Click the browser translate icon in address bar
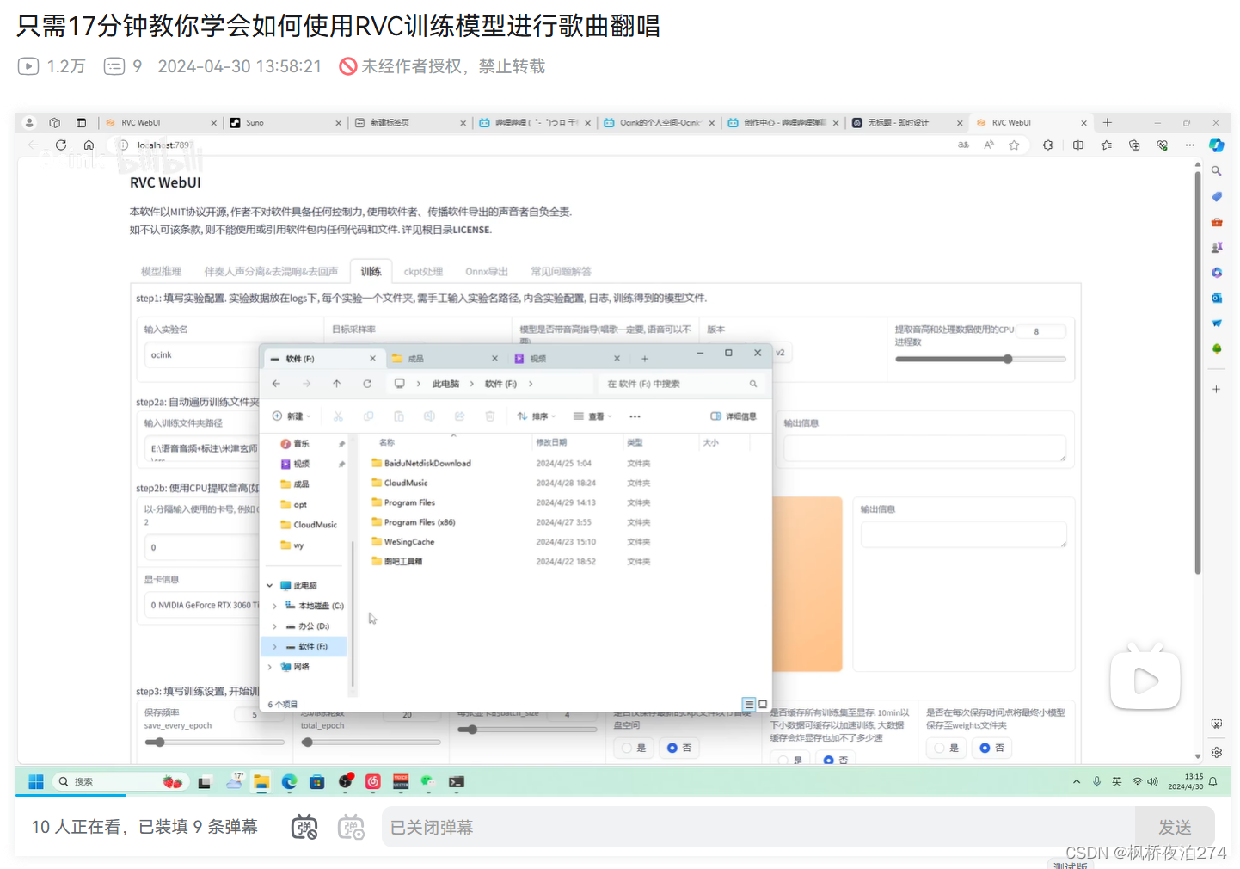The height and width of the screenshot is (869, 1240). pyautogui.click(x=964, y=145)
